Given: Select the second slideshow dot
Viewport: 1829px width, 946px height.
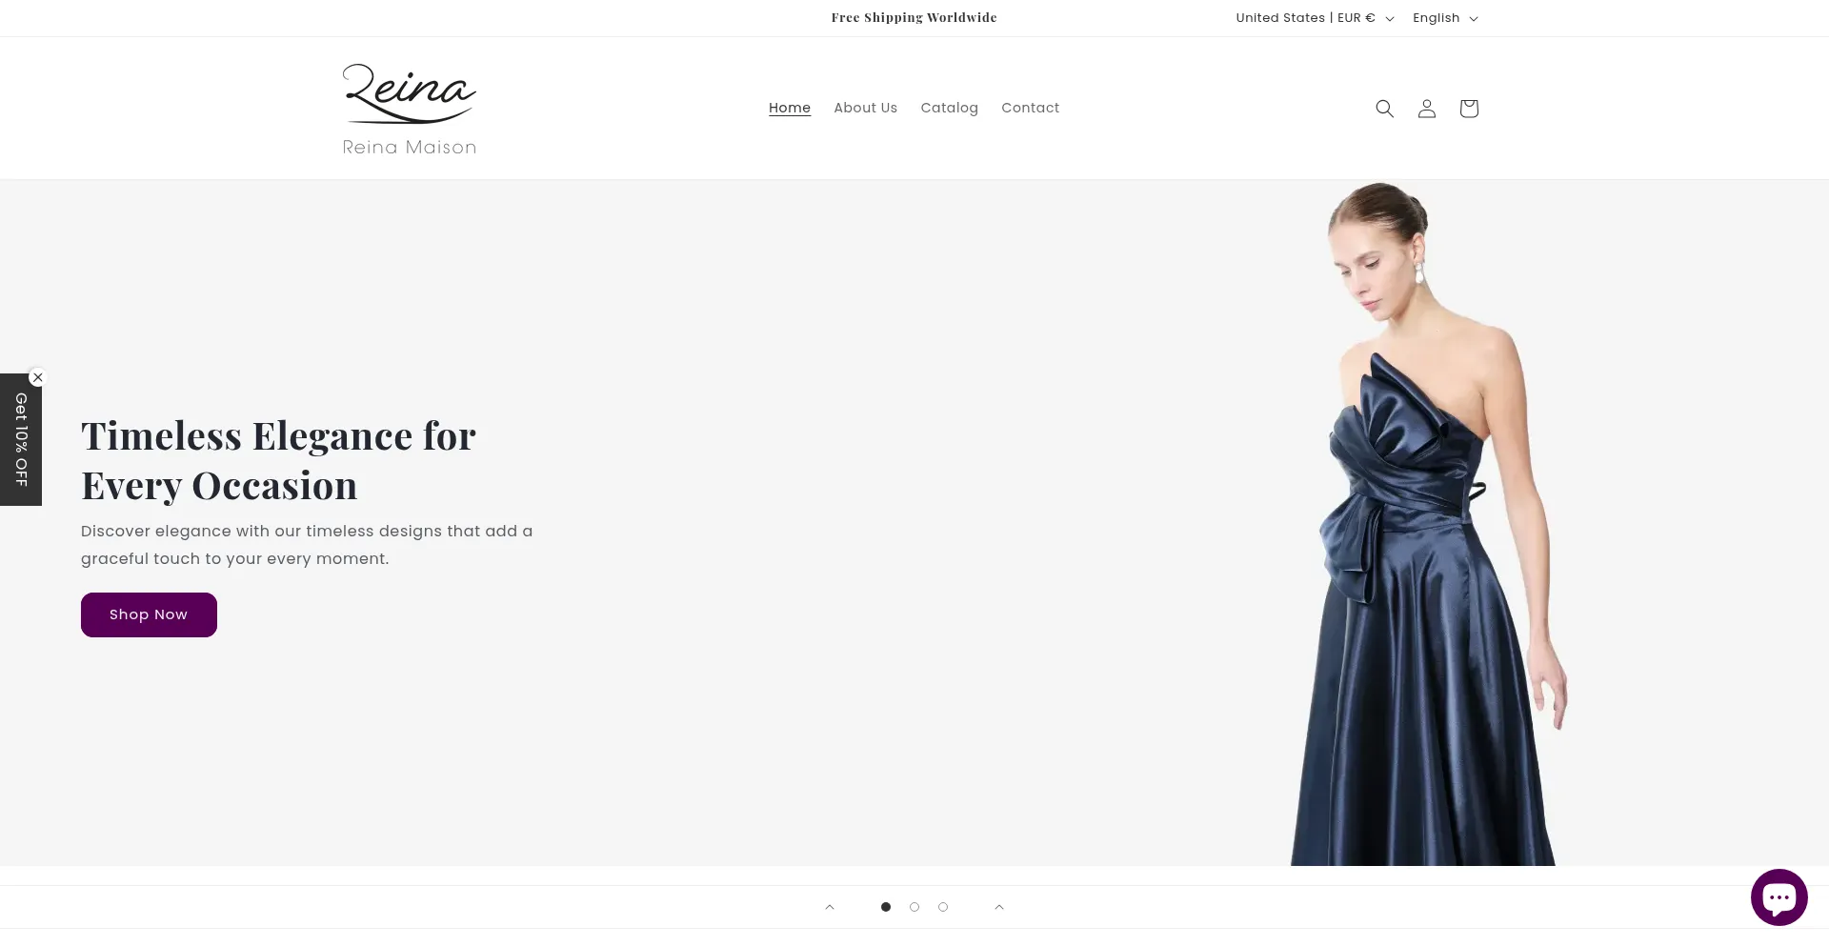Looking at the screenshot, I should (x=914, y=907).
